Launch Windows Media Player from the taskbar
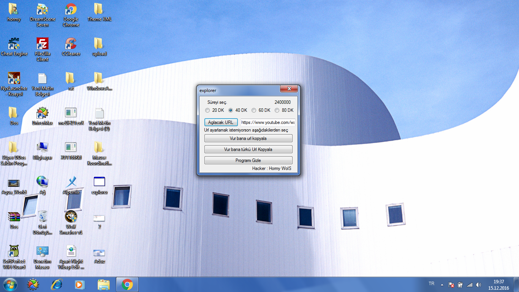 [80, 284]
